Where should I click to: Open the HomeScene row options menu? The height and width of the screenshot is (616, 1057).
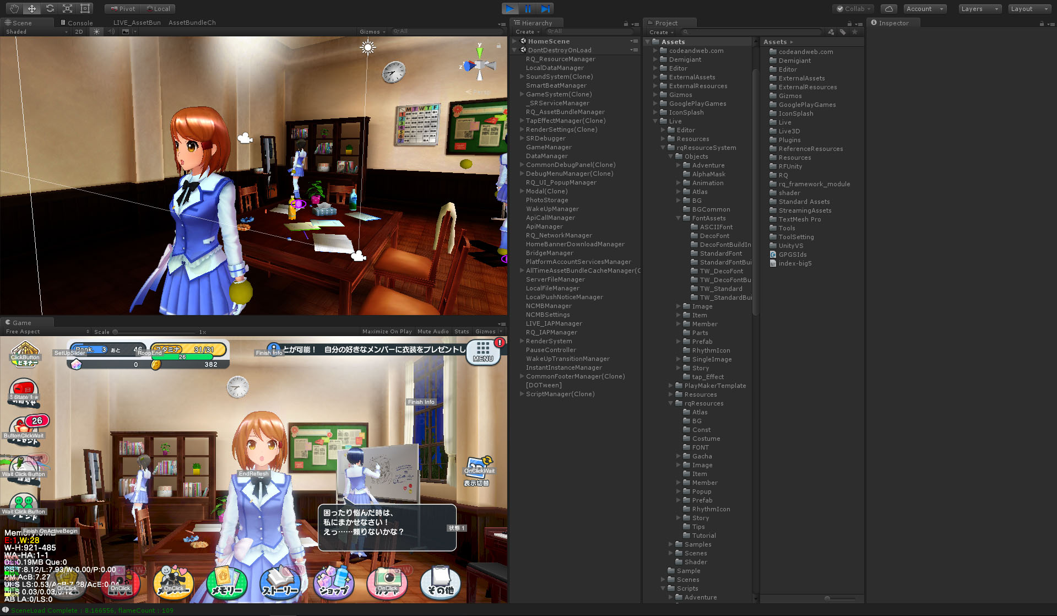634,41
